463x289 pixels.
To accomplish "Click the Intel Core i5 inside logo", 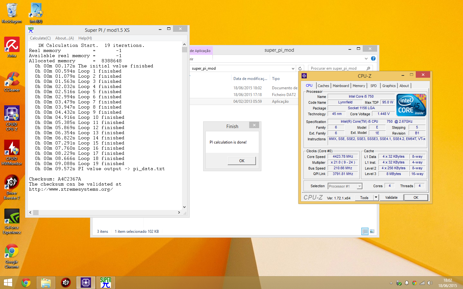I will pos(411,105).
